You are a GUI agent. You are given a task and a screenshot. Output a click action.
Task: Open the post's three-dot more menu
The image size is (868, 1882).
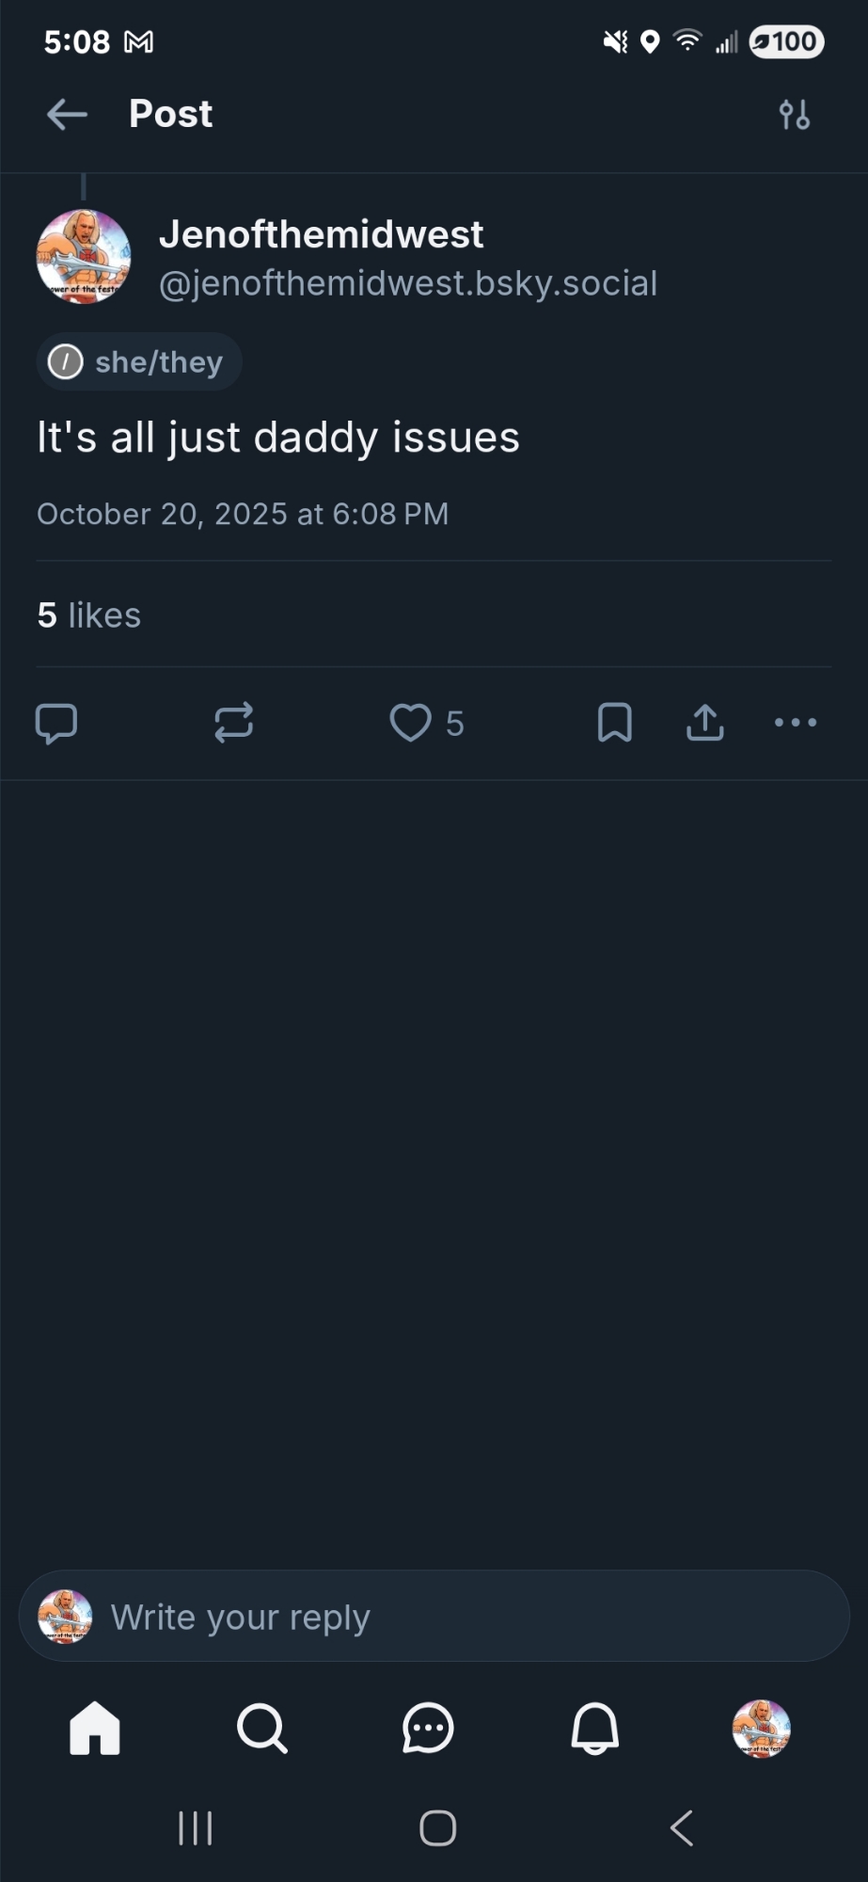click(796, 723)
